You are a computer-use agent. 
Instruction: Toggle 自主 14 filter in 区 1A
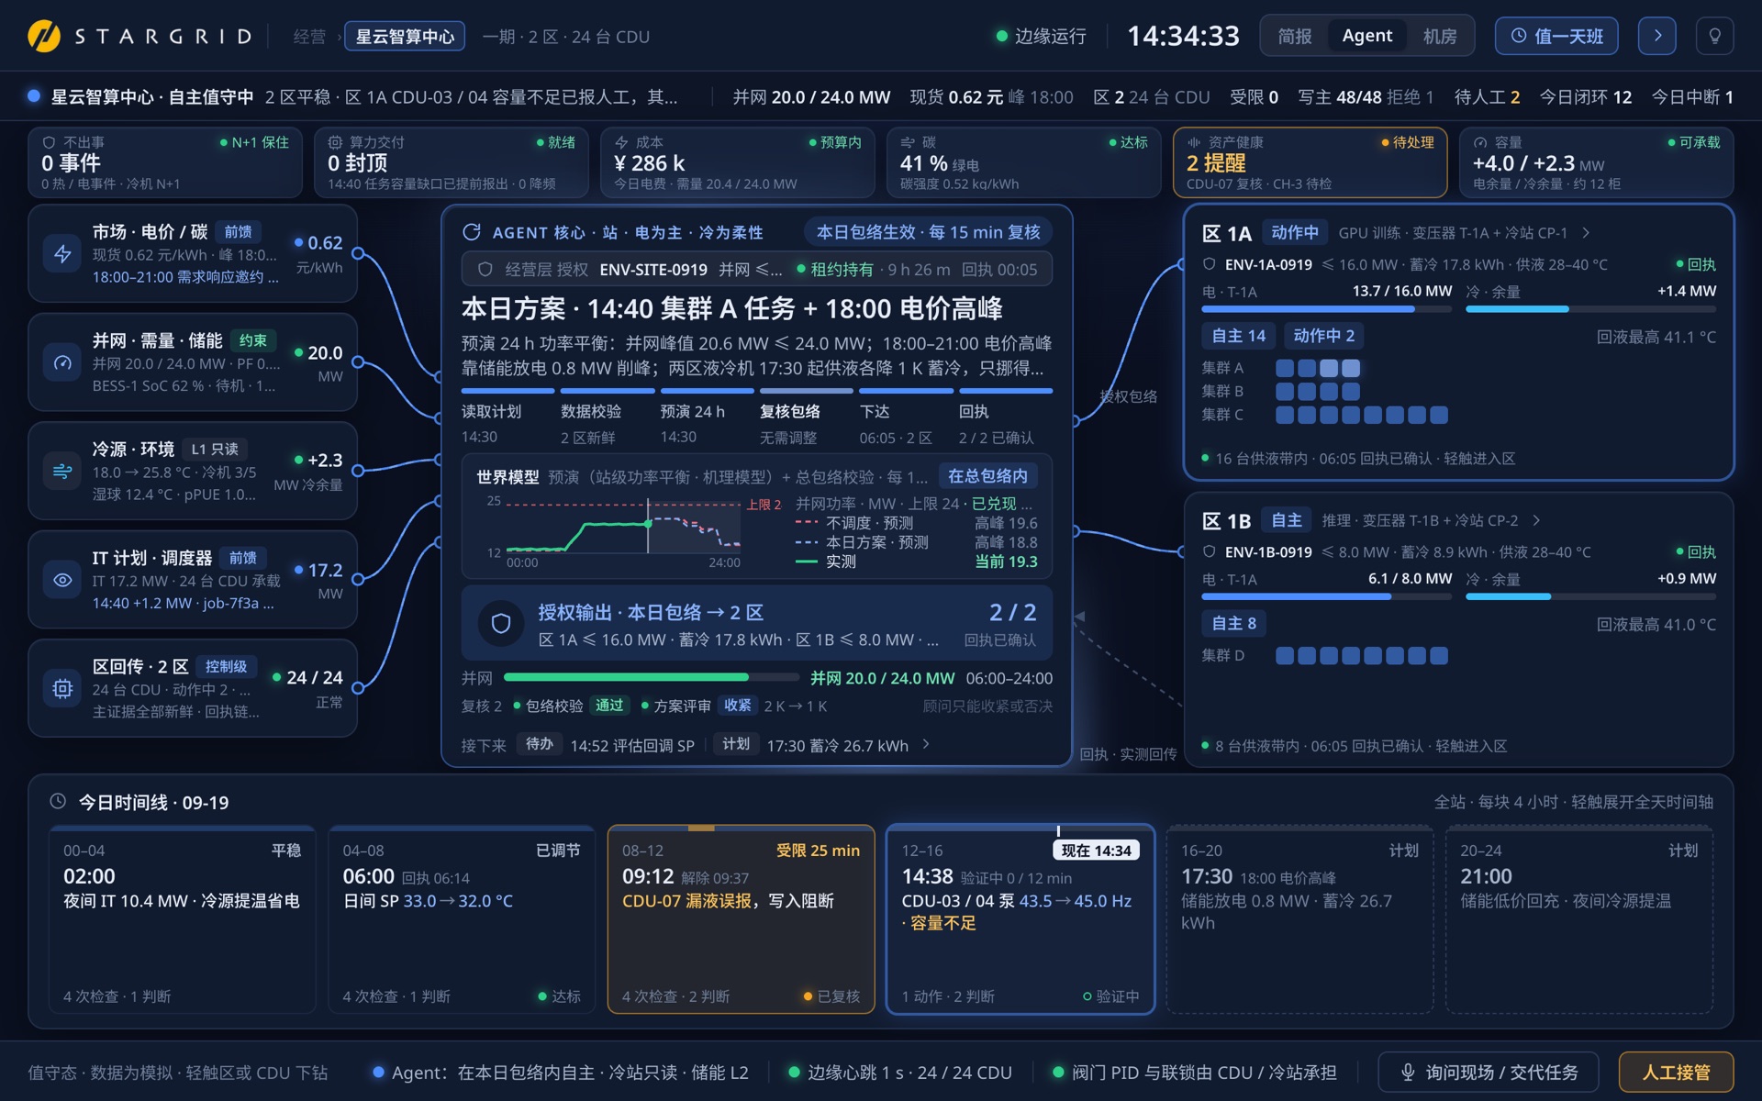(x=1238, y=336)
